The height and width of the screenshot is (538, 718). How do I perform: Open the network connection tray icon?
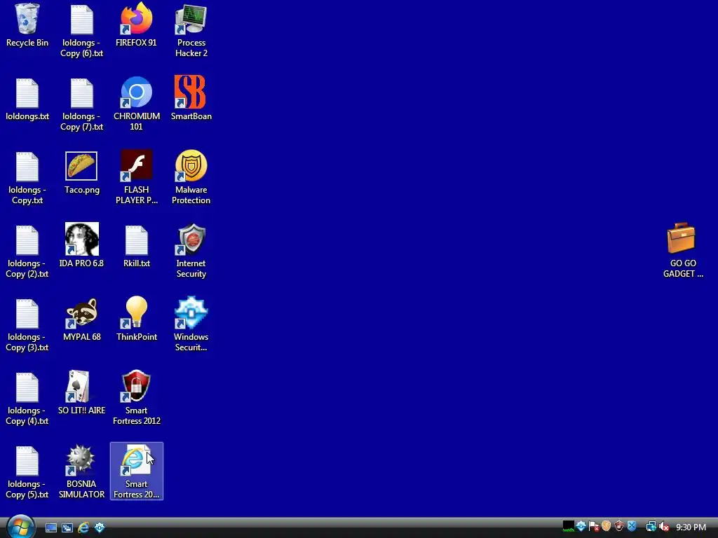coord(651,527)
